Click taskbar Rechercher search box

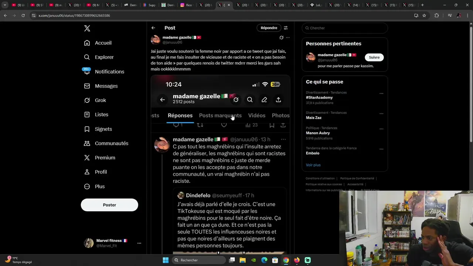pos(199,260)
